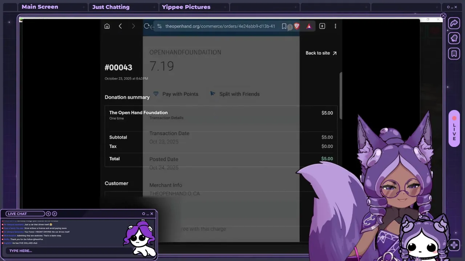Click the theopenhand.org URL address field
Screen dimensions: 465x261
point(220,26)
